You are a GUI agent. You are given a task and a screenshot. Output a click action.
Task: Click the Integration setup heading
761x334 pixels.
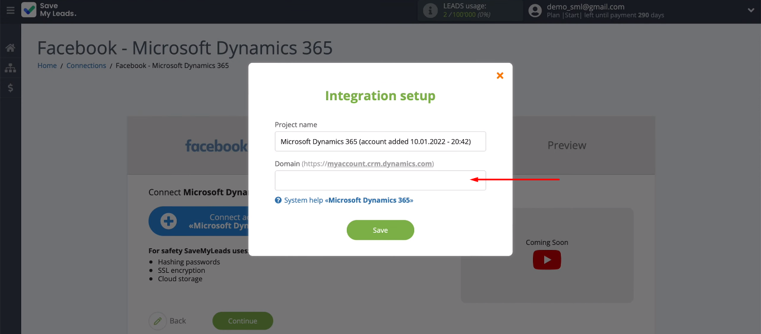[x=380, y=96]
